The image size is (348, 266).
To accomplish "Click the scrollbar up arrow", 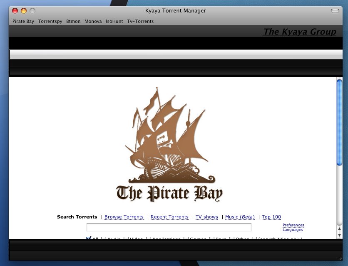I will tap(339, 228).
